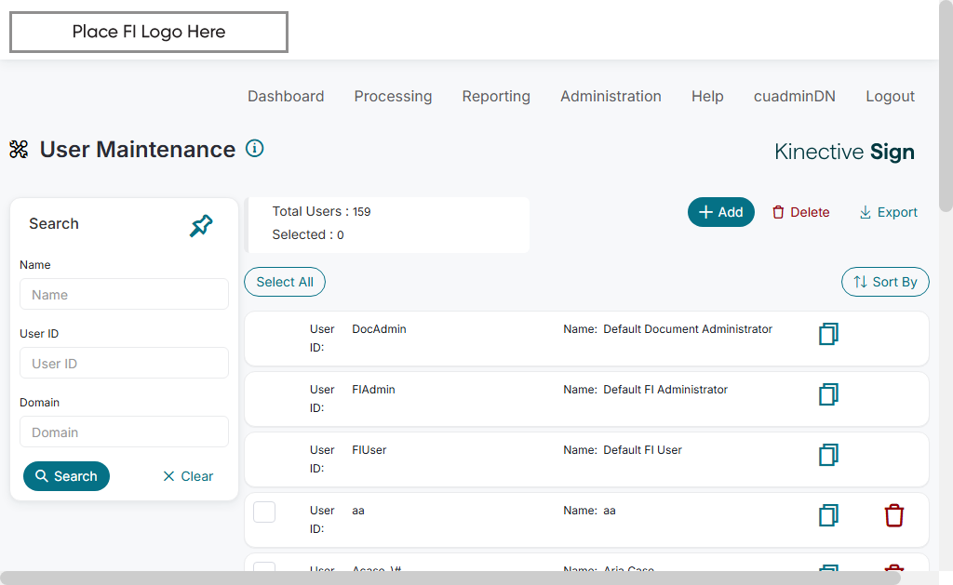Click the User Maintenance heading icon
Image resolution: width=953 pixels, height=585 pixels.
(19, 150)
